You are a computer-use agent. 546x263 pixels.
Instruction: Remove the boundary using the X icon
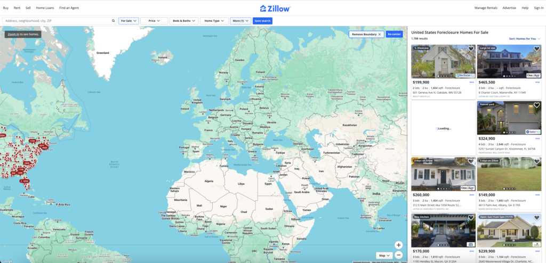pyautogui.click(x=379, y=35)
